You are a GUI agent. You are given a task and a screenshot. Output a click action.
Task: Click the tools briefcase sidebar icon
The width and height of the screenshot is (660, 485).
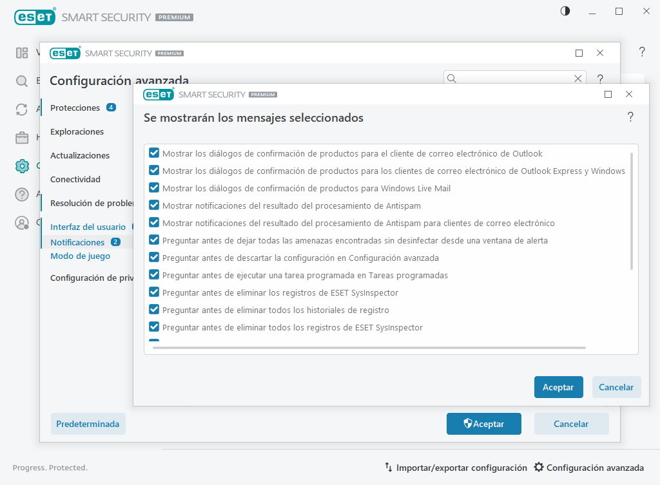coord(22,138)
